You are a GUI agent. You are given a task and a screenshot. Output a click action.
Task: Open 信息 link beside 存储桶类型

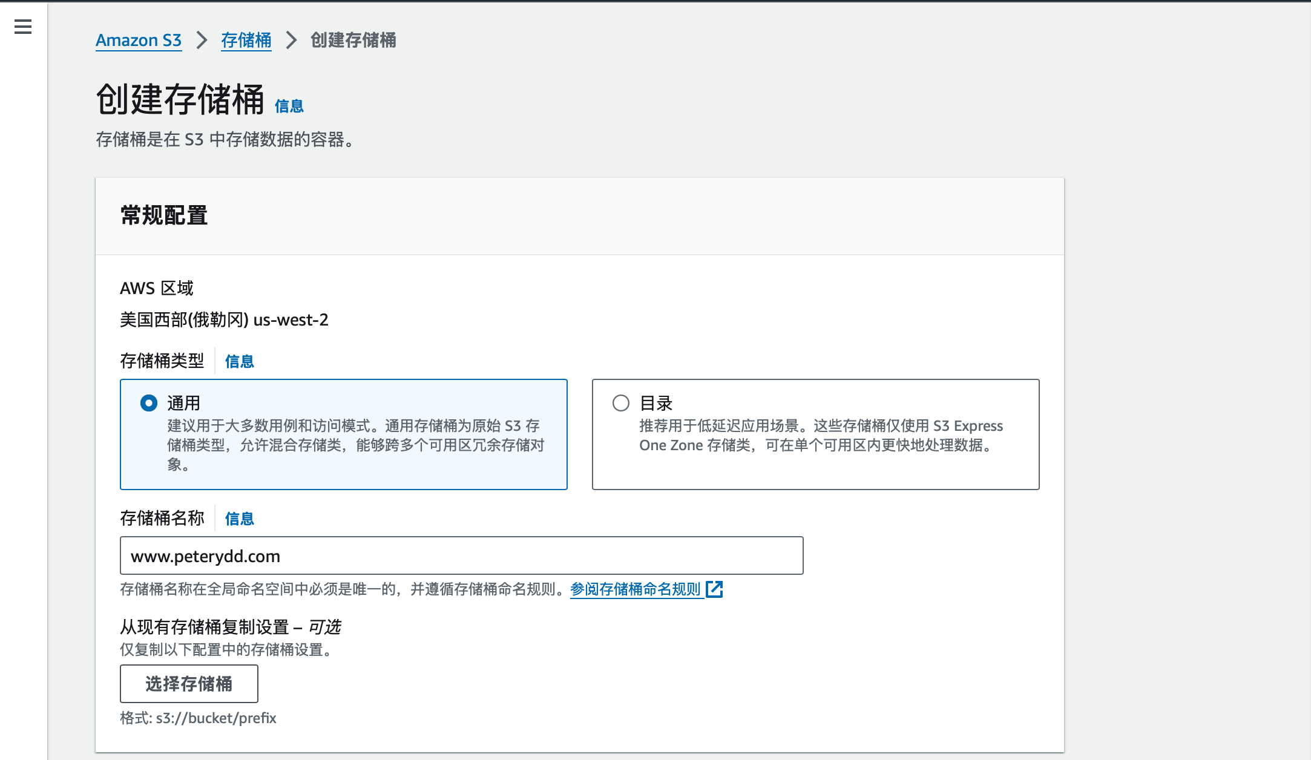[240, 362]
